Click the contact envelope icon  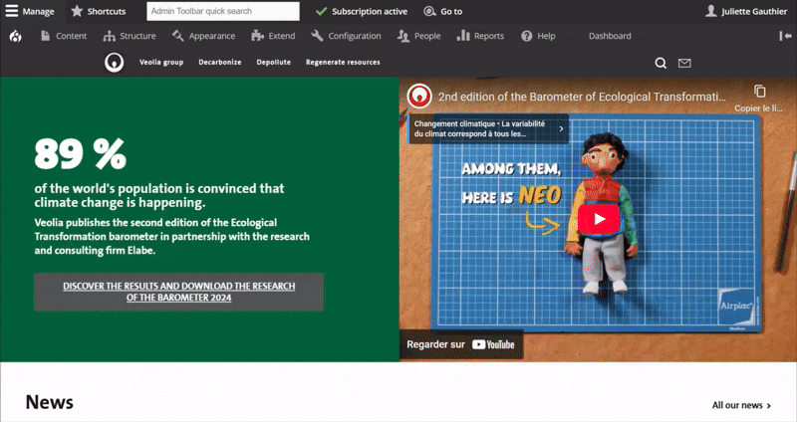[684, 63]
